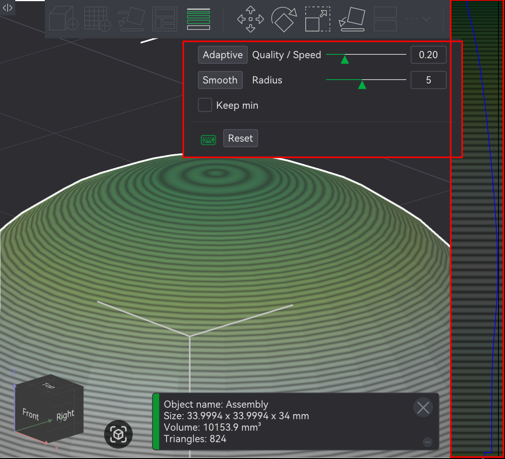The height and width of the screenshot is (459, 505).
Task: Select the Cut tool icon
Action: pos(385,19)
